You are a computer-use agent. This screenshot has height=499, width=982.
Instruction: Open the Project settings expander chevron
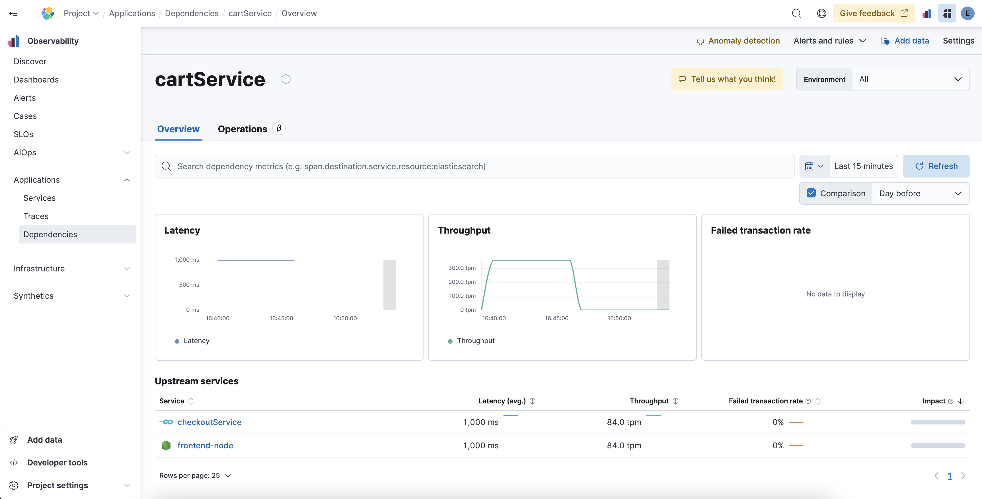(127, 485)
